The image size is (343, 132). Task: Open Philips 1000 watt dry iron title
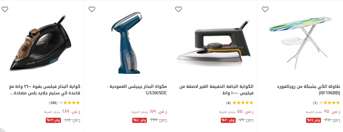(216, 90)
